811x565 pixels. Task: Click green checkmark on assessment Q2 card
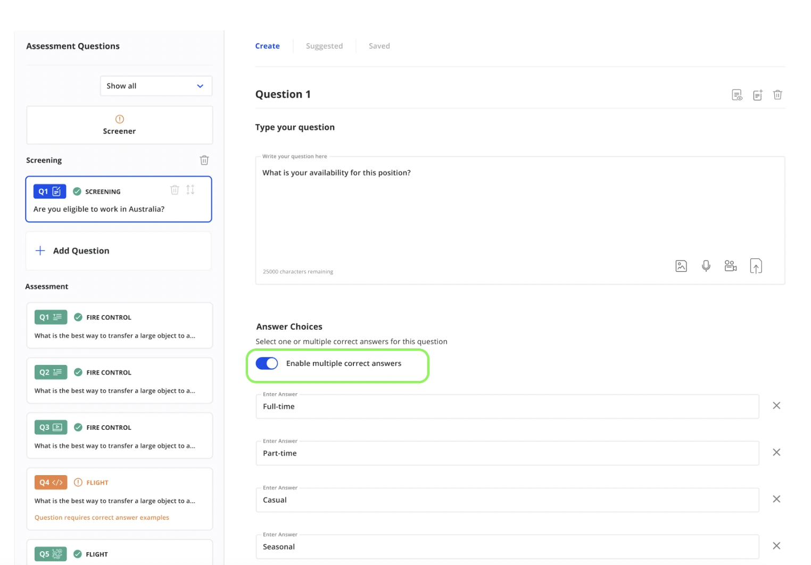[x=78, y=372]
